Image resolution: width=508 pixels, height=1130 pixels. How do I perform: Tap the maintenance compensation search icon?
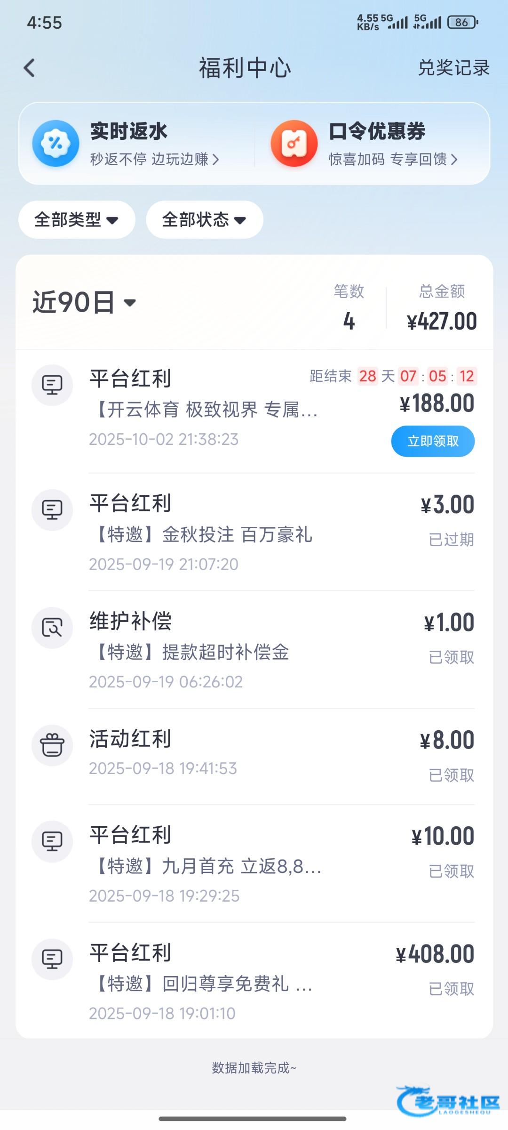(52, 628)
